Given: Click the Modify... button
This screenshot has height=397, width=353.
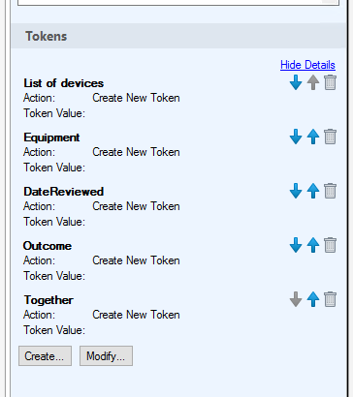Looking at the screenshot, I should click(106, 356).
